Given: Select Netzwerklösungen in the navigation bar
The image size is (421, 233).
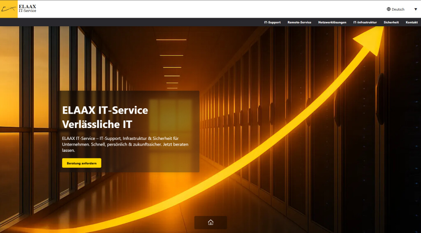Looking at the screenshot, I should pos(332,22).
